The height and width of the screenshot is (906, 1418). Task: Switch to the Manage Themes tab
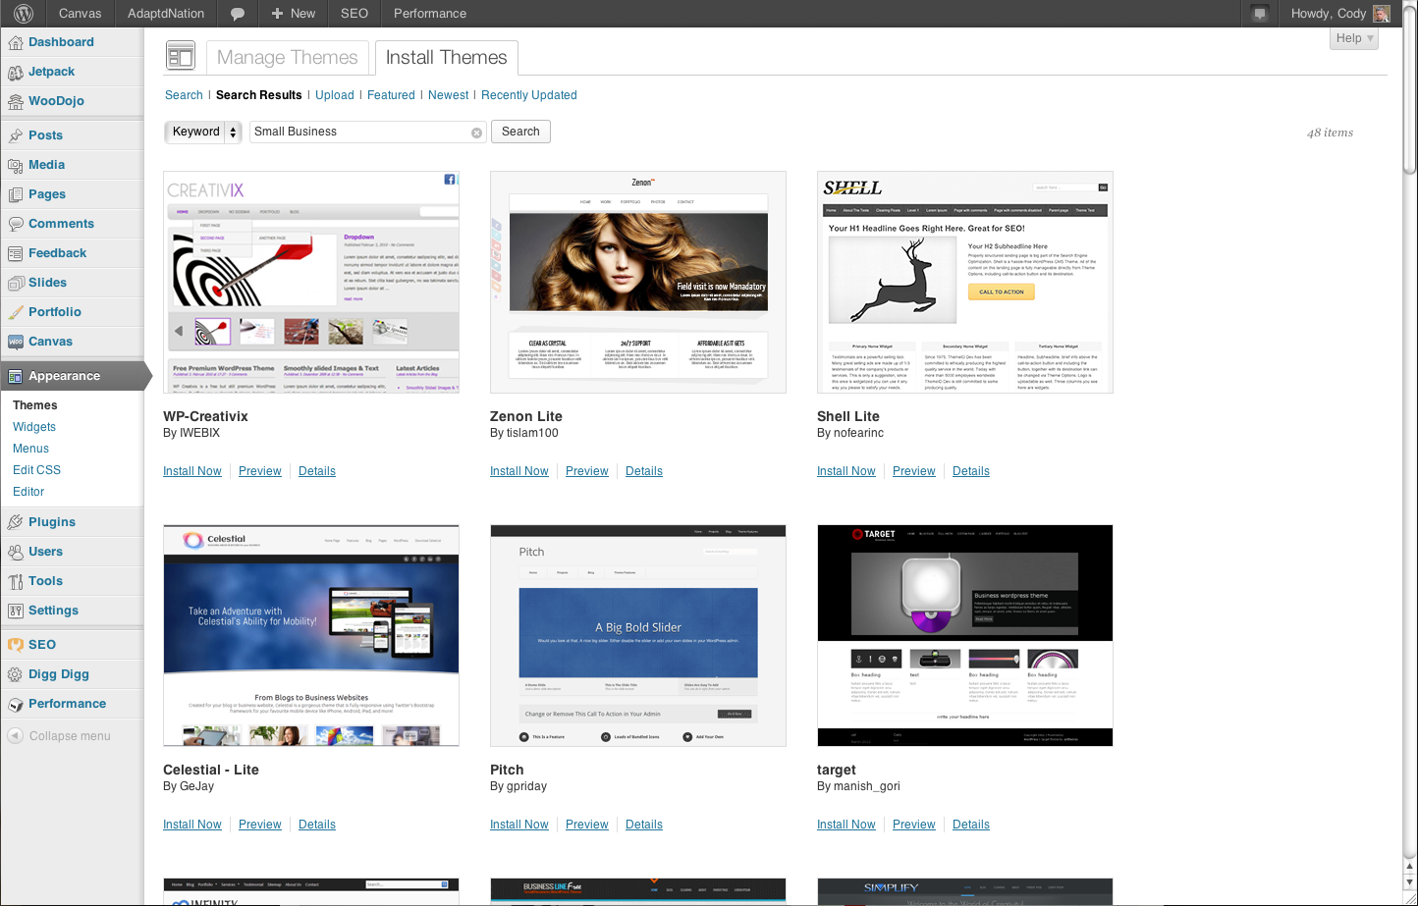287,58
